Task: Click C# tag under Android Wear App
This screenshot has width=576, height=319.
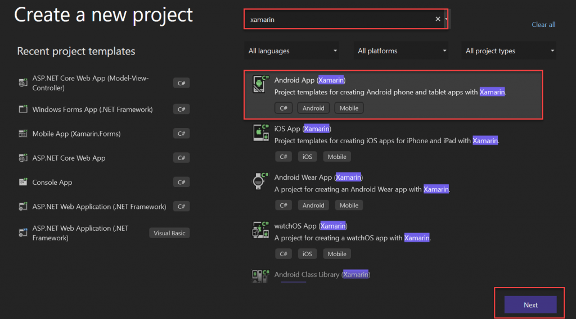Action: click(x=283, y=206)
